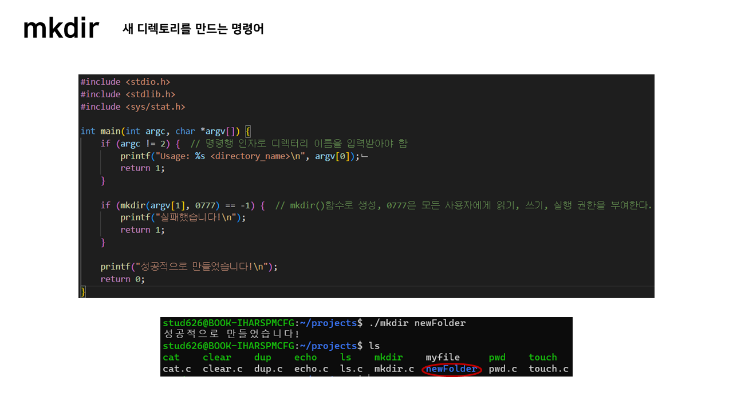
Task: Click the myfile entry in the terminal
Action: (443, 357)
